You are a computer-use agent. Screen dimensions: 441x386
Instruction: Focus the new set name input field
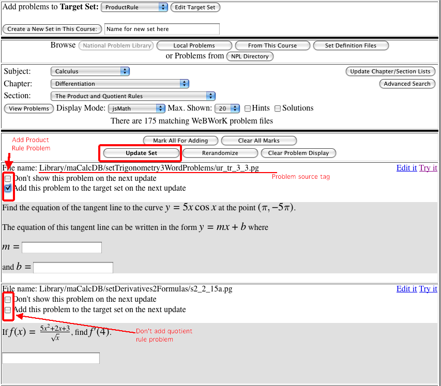click(162, 29)
